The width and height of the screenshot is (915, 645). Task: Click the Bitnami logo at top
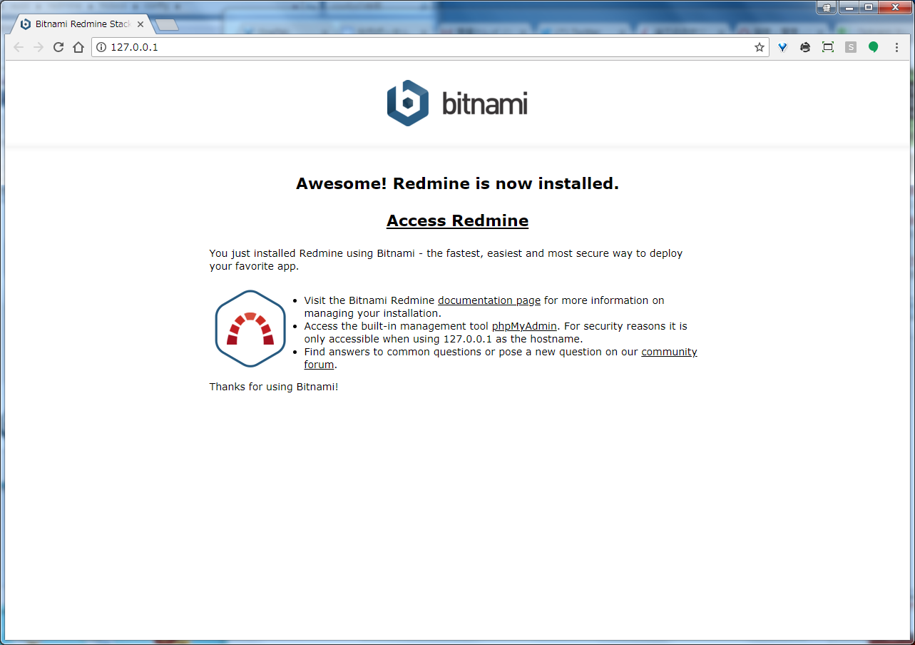pyautogui.click(x=457, y=103)
